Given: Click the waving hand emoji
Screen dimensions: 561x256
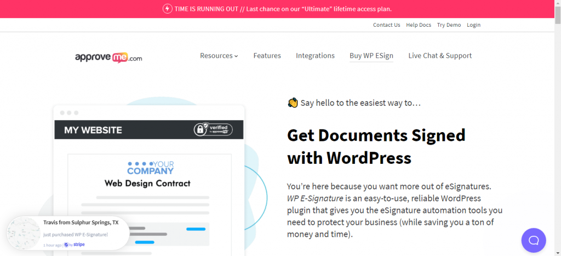Looking at the screenshot, I should point(293,103).
